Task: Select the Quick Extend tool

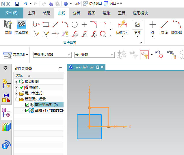Action: (x=46, y=34)
